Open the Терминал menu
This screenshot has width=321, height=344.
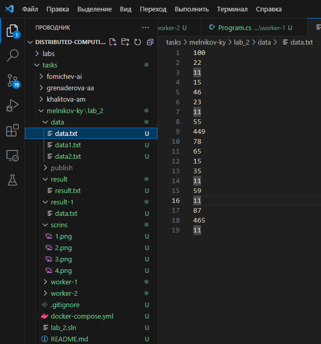232,9
